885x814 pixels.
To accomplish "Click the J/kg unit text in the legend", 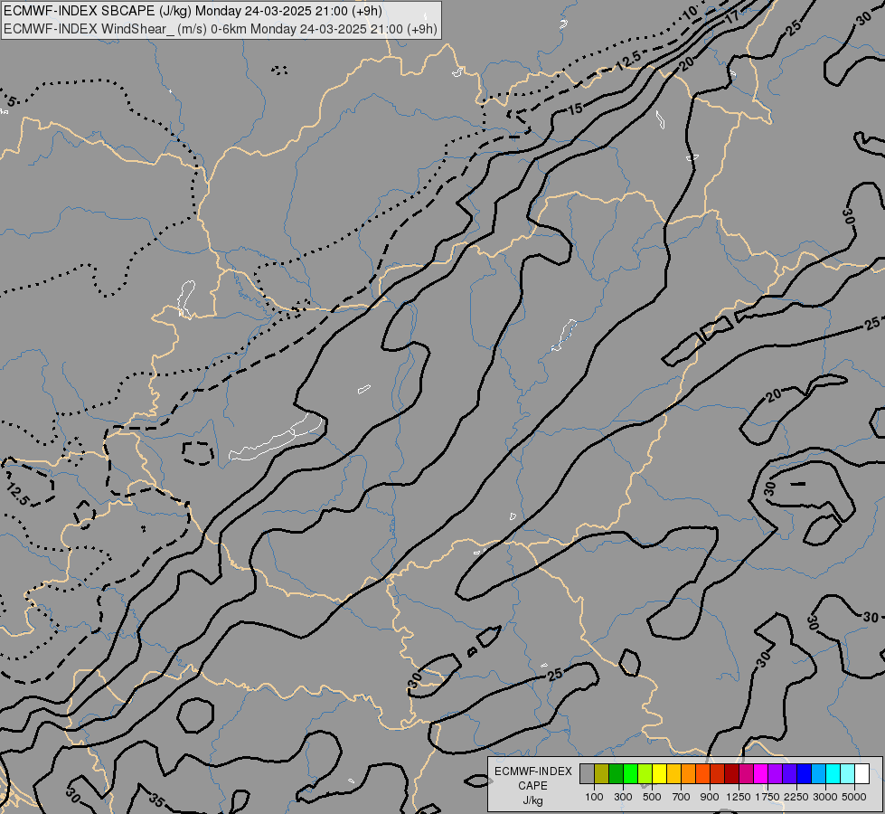I will tap(532, 801).
